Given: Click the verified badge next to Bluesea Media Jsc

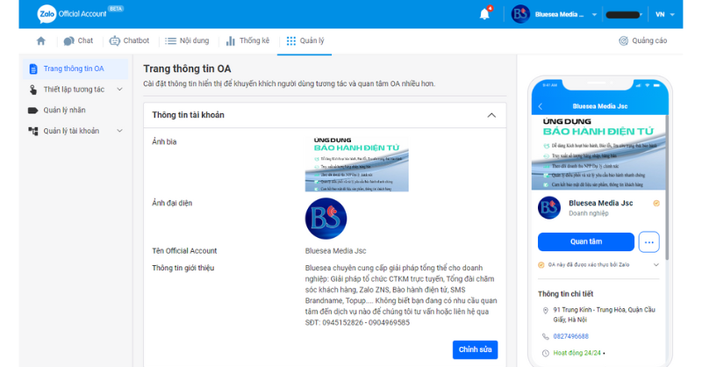Looking at the screenshot, I should [656, 204].
